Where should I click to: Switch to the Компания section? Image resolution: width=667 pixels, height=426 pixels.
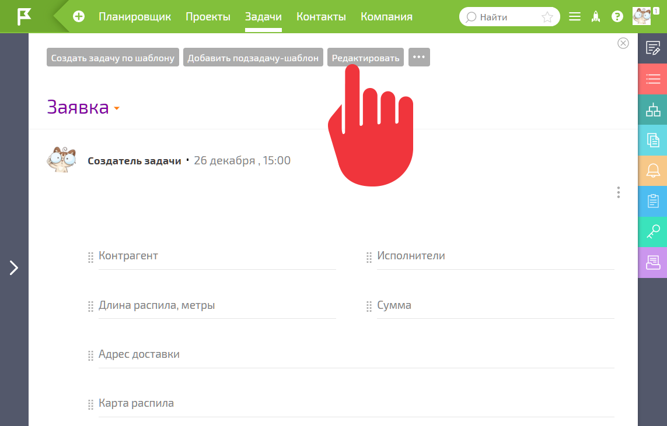point(387,16)
